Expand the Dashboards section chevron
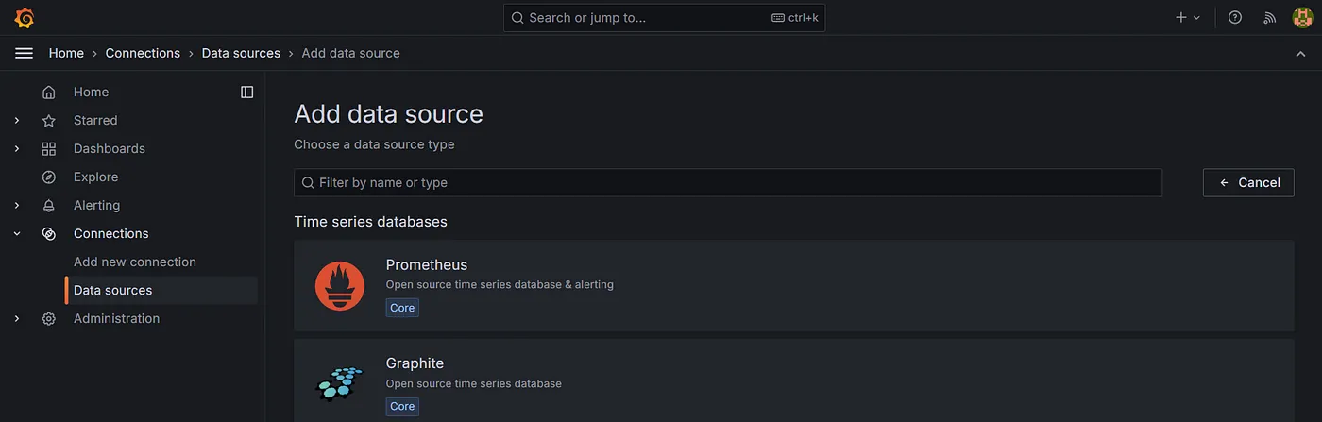Screen dimensions: 1322x422 [17, 149]
